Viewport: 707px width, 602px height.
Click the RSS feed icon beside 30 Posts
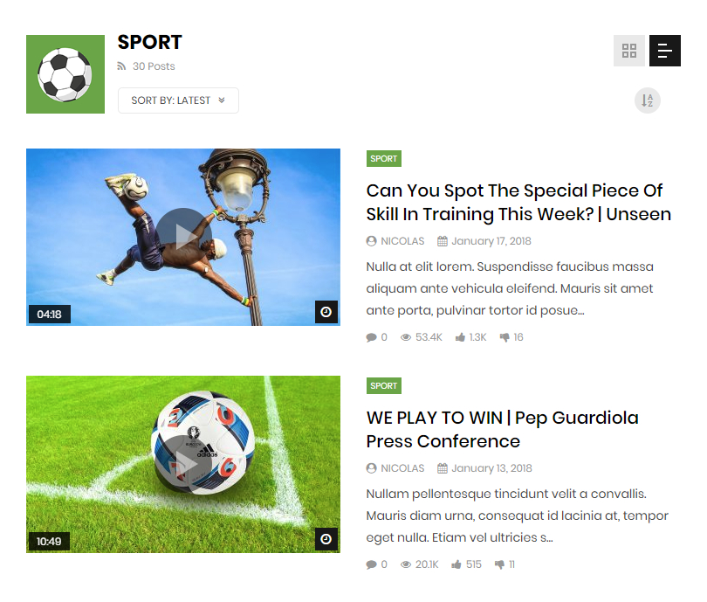121,66
